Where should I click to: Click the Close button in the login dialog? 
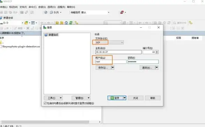[136, 98]
